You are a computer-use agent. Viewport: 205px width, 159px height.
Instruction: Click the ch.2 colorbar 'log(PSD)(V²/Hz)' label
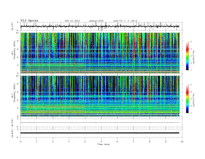click(x=194, y=100)
